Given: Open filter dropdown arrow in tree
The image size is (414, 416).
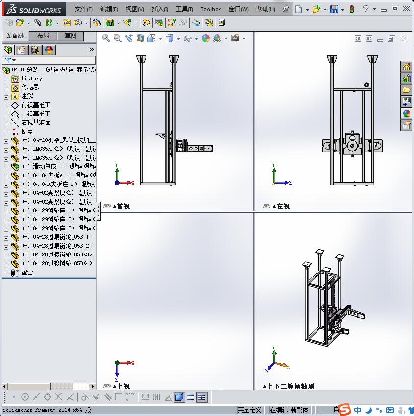Looking at the screenshot, I should tap(14, 60).
